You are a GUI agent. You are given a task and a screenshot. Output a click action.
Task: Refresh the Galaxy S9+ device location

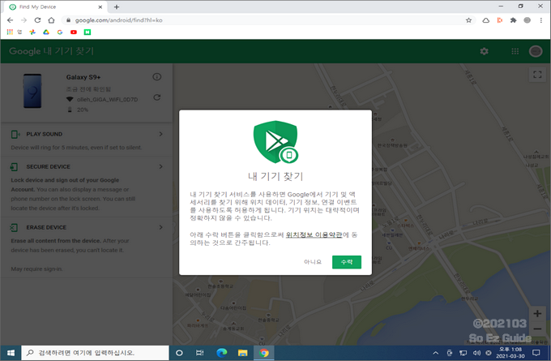point(157,98)
